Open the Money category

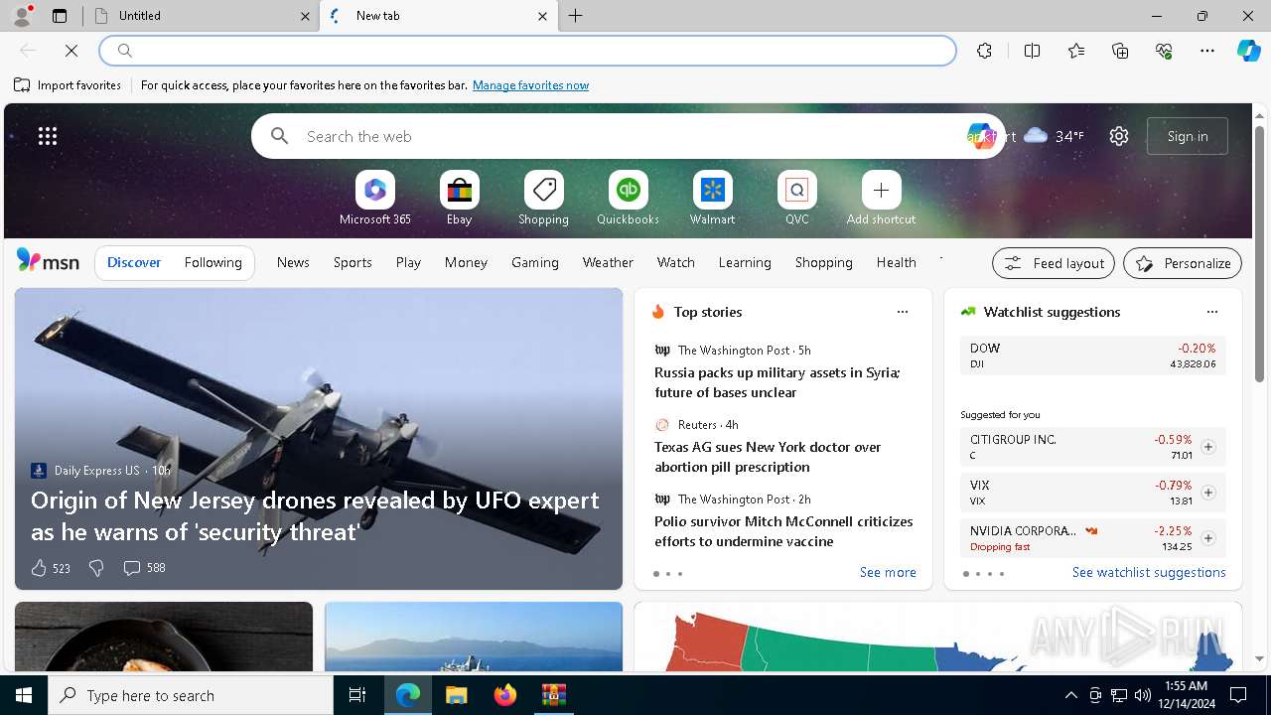466,262
